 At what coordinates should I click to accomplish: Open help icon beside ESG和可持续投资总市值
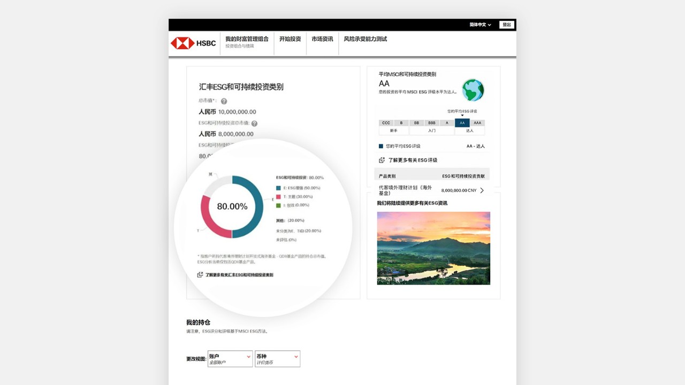point(254,124)
